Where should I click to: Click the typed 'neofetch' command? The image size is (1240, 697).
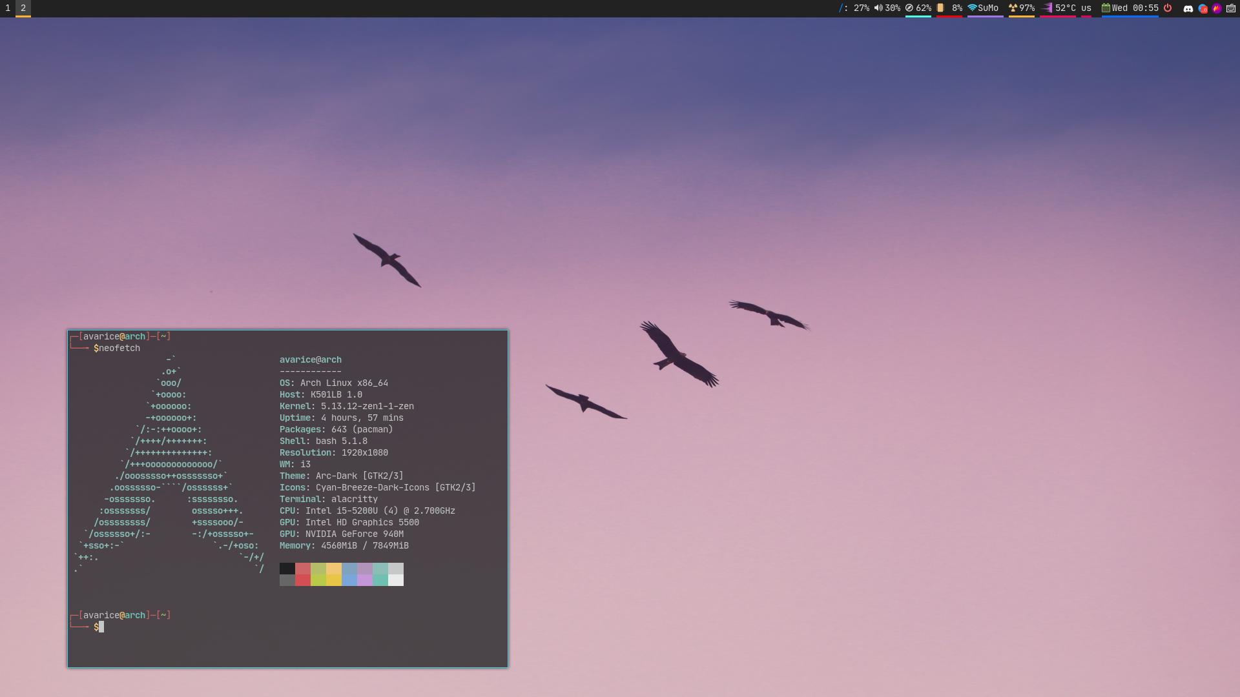(119, 348)
